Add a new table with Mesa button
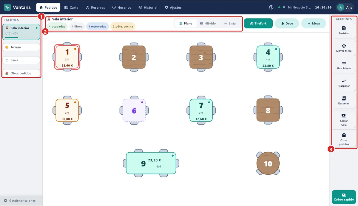Screen dimensions: 358x206 point(314,24)
